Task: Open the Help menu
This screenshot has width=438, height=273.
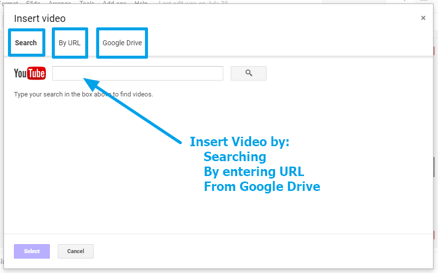Action: [141, 2]
